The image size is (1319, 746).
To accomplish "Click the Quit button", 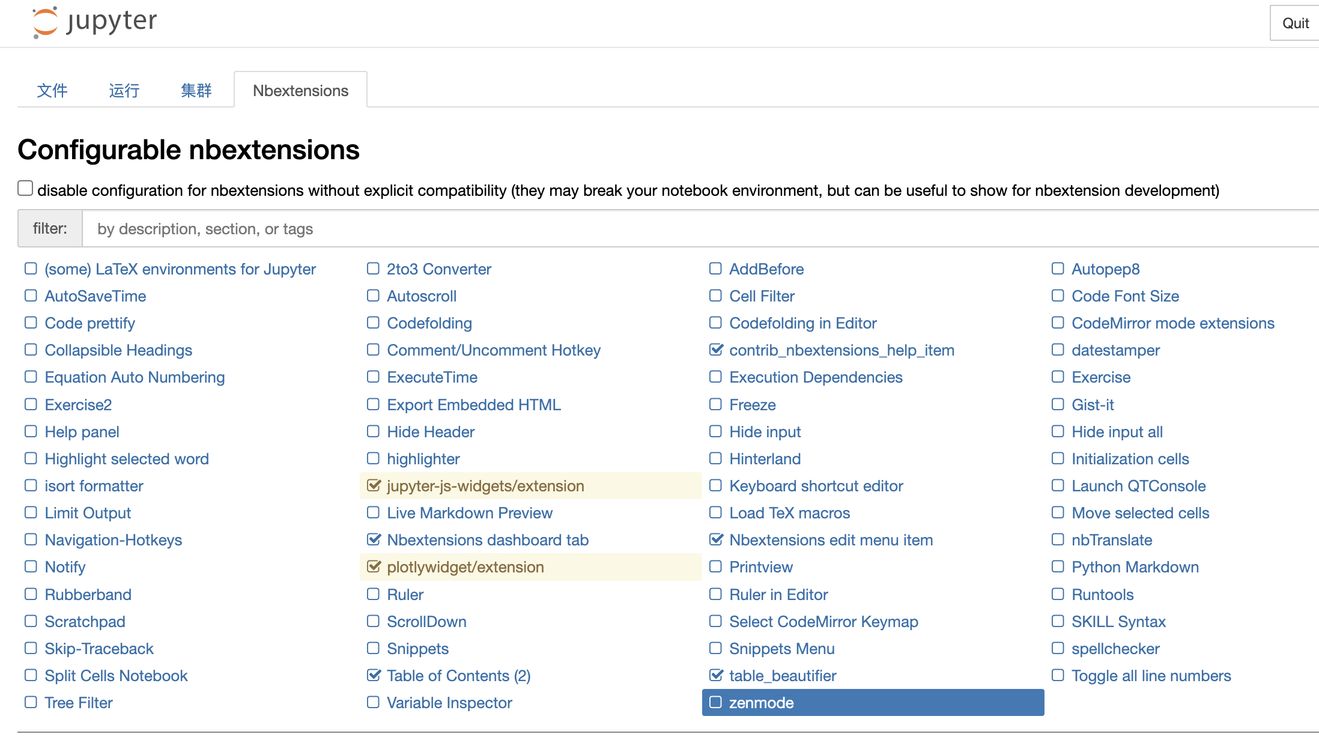I will point(1295,23).
